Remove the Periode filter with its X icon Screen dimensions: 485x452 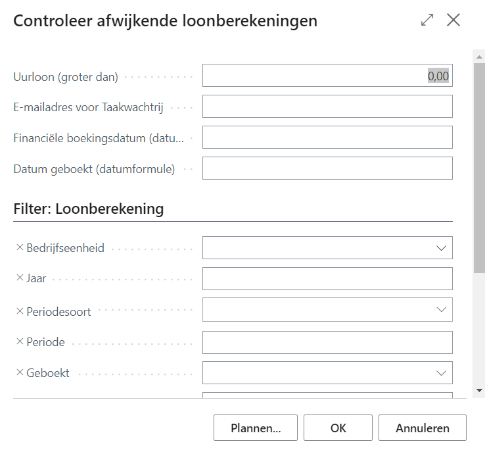[19, 342]
